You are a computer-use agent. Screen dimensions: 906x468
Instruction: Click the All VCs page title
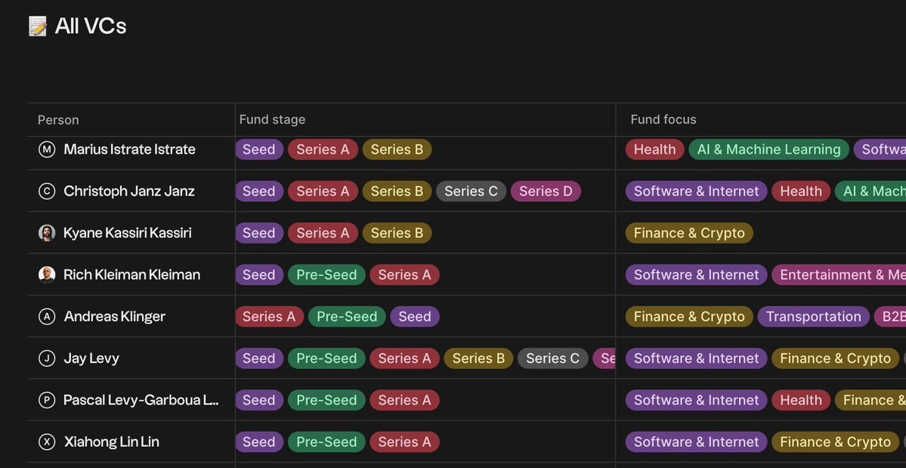pos(91,26)
